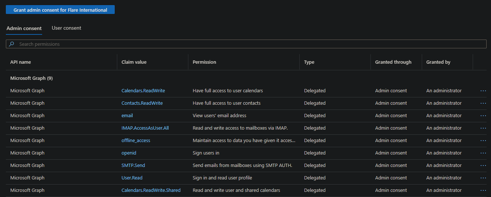Screen dimensions: 491x197
Task: Open ellipsis menu for email permission row
Action: pyautogui.click(x=483, y=116)
